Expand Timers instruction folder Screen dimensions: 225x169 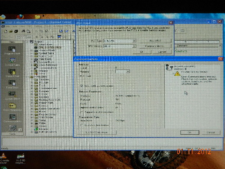31,126
